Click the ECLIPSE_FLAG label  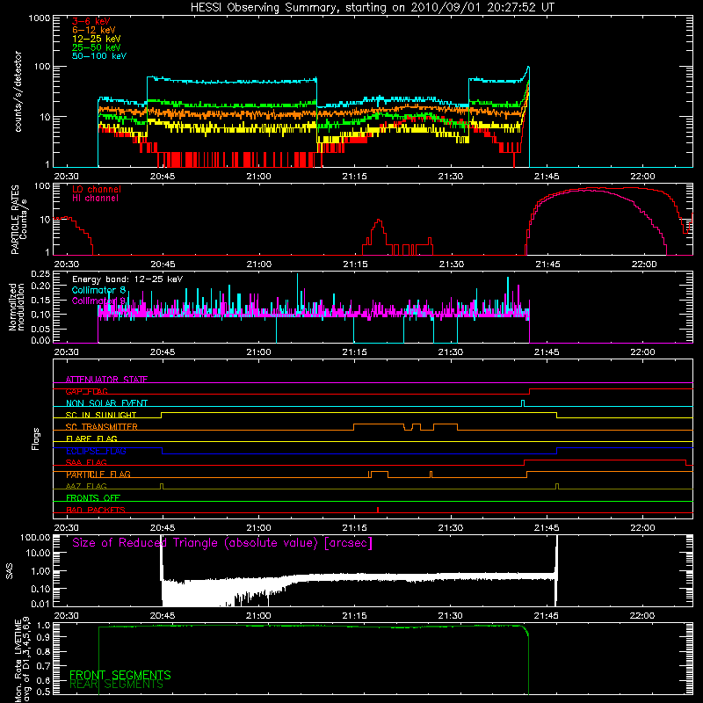tap(96, 451)
